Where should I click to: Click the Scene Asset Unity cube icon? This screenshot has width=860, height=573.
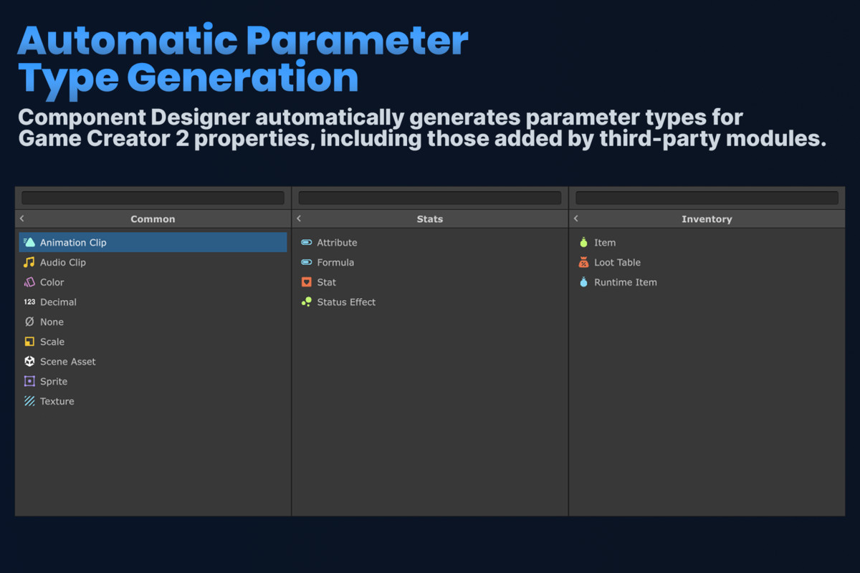[x=29, y=362]
